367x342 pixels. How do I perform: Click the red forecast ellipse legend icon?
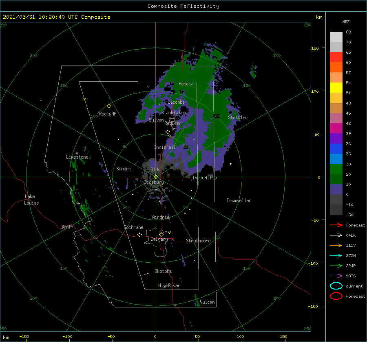(x=336, y=296)
